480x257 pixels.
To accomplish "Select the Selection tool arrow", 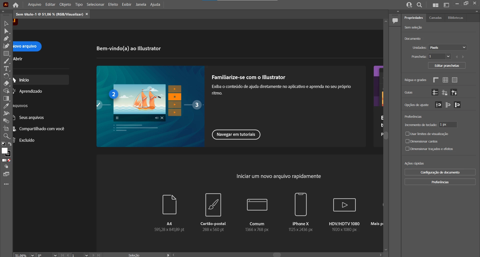I will [6, 23].
